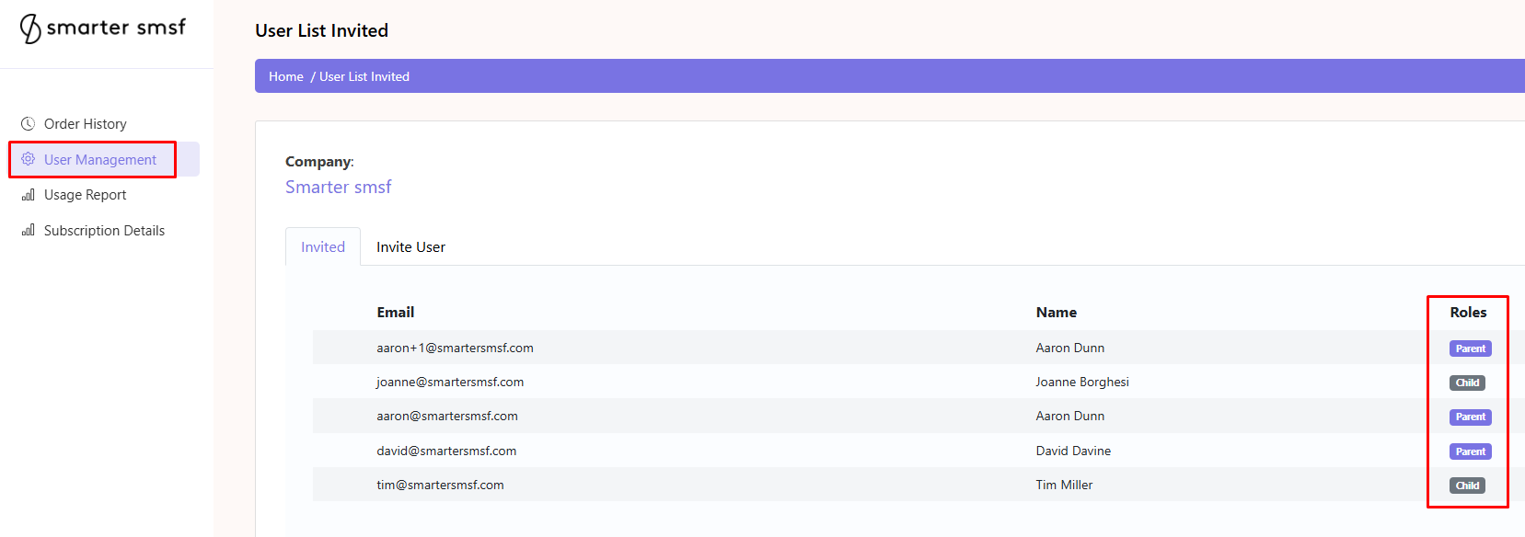Click Child badge in Tim Miller row
Screen dimensions: 1525x537
[x=1467, y=486]
